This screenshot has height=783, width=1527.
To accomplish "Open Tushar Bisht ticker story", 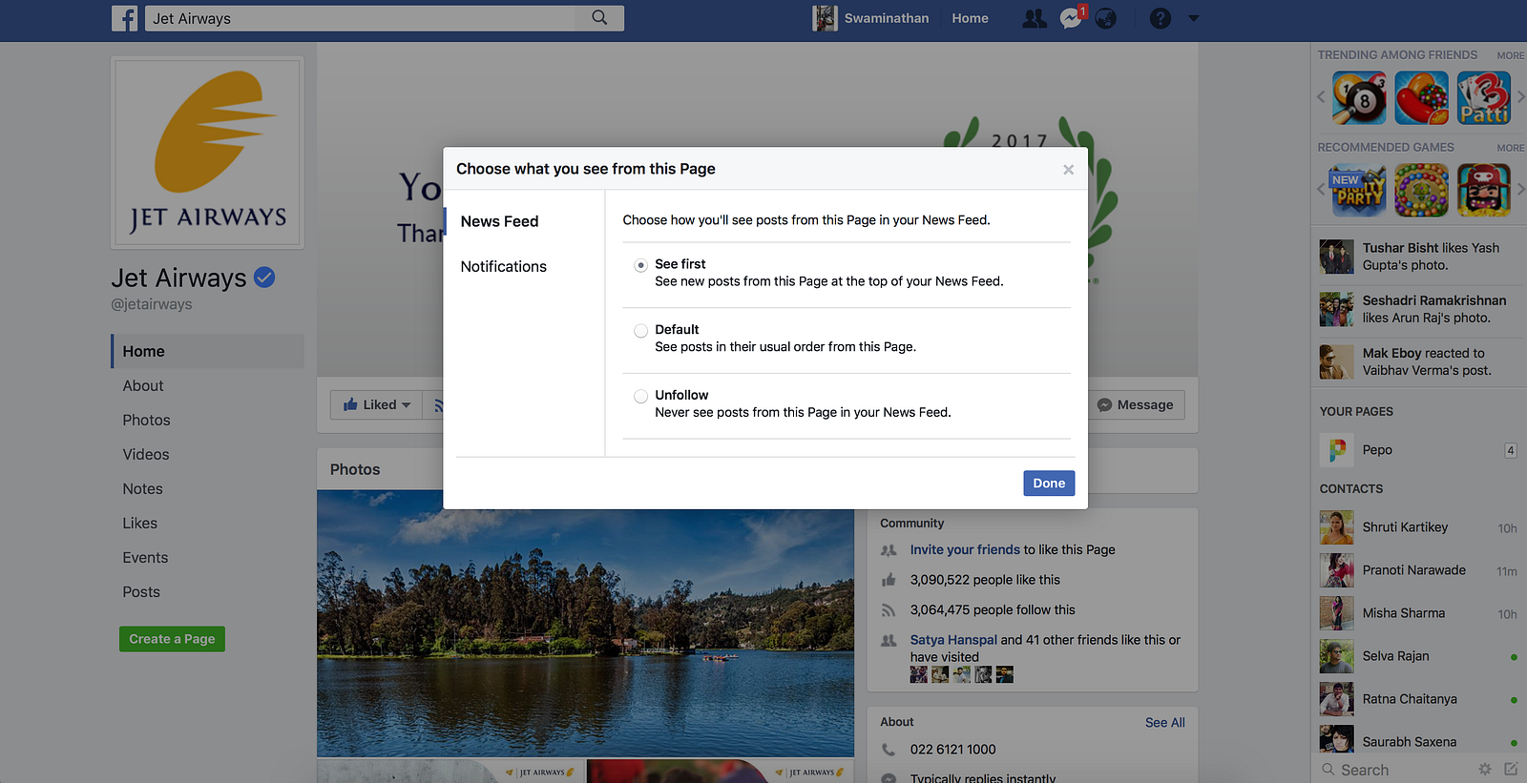I will 1418,257.
